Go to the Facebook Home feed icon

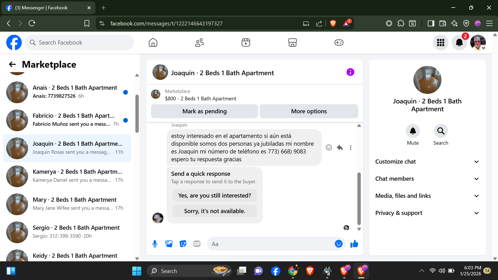point(153,43)
